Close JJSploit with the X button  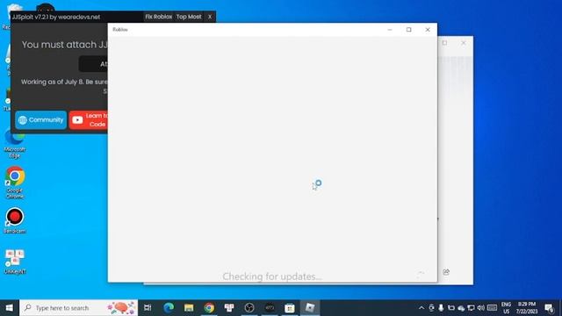coord(210,17)
